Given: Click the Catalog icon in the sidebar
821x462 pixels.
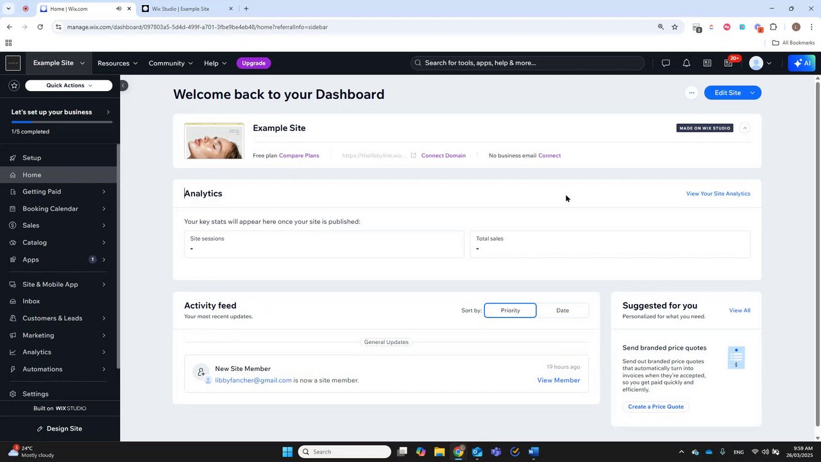Looking at the screenshot, I should [x=13, y=243].
